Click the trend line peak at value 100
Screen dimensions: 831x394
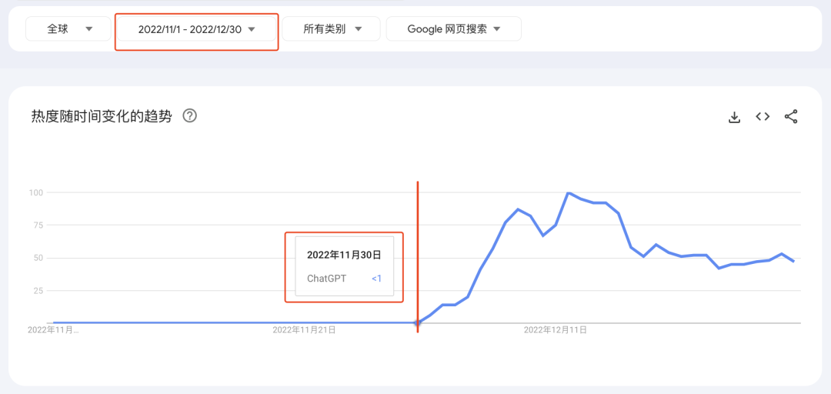tap(568, 193)
